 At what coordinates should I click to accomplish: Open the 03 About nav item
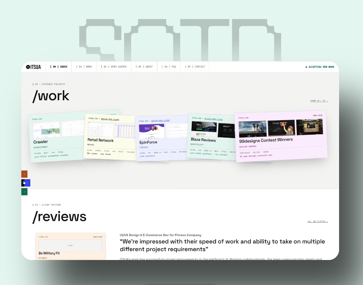tap(144, 67)
